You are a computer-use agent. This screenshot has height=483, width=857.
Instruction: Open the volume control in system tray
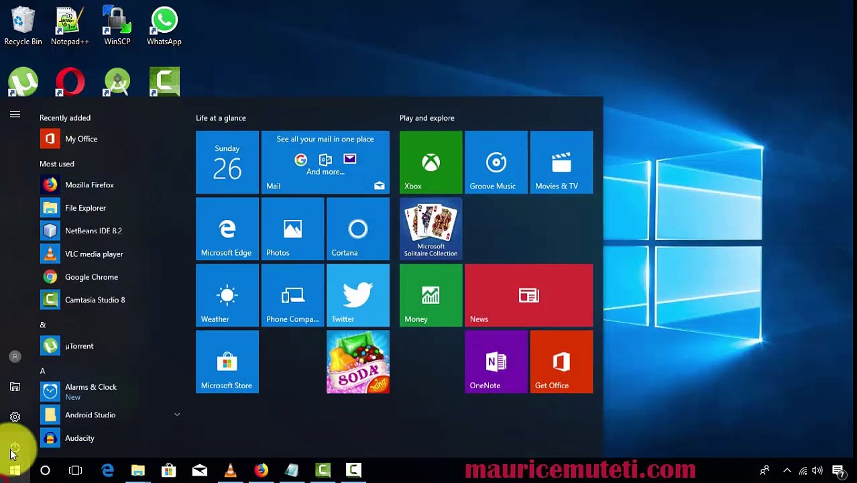[x=817, y=470]
